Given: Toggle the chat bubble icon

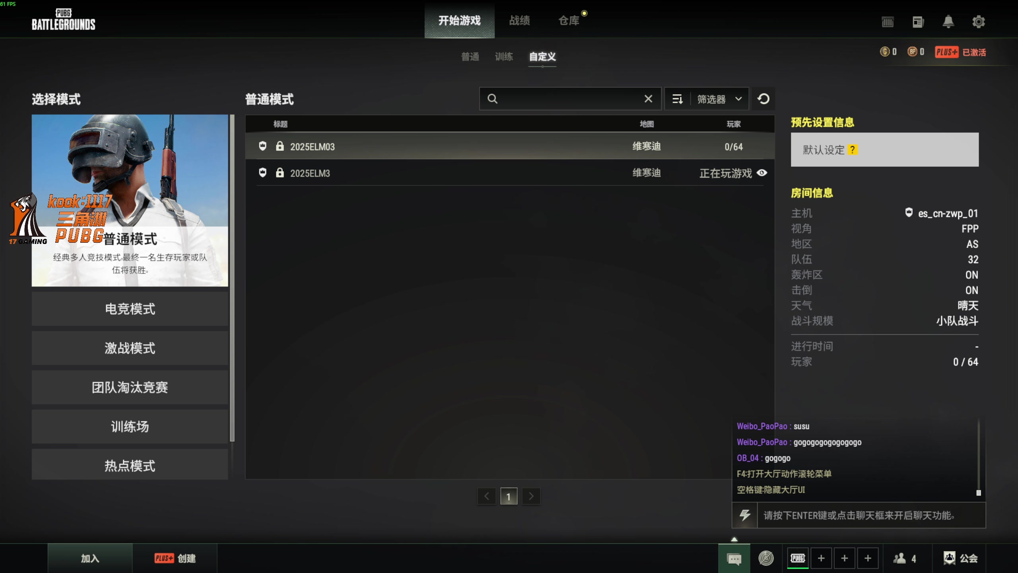Looking at the screenshot, I should 734,559.
